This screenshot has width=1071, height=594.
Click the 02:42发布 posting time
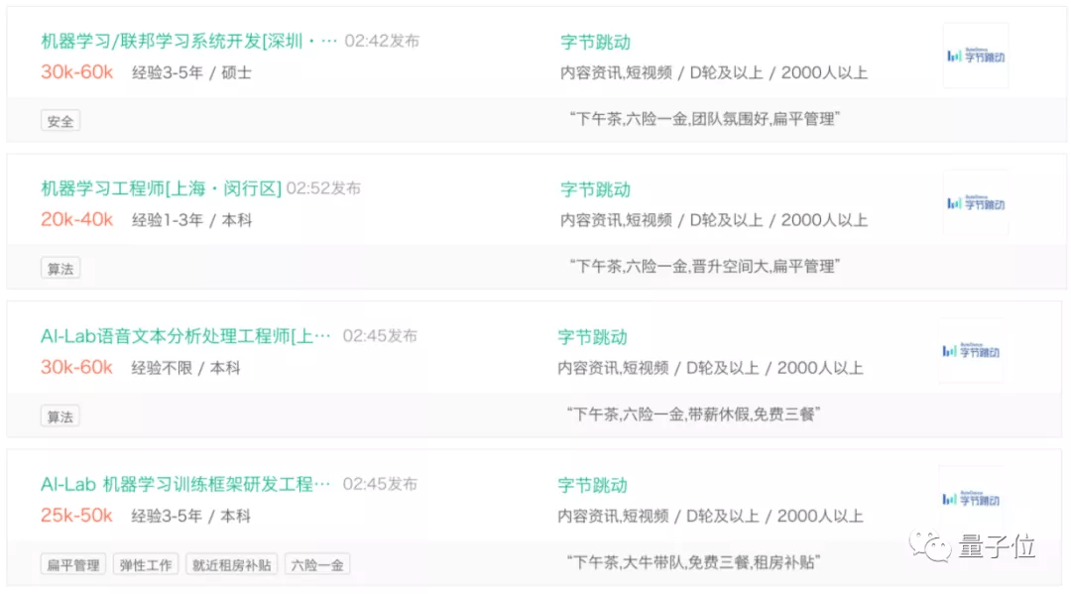pos(382,41)
